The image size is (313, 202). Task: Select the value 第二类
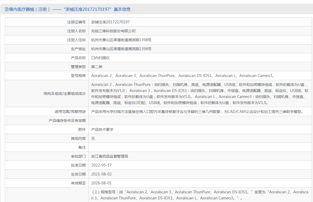click(97, 67)
